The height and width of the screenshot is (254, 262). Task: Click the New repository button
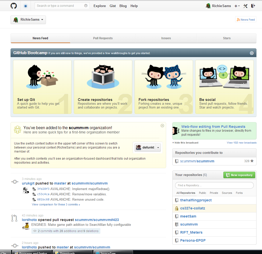click(x=239, y=175)
